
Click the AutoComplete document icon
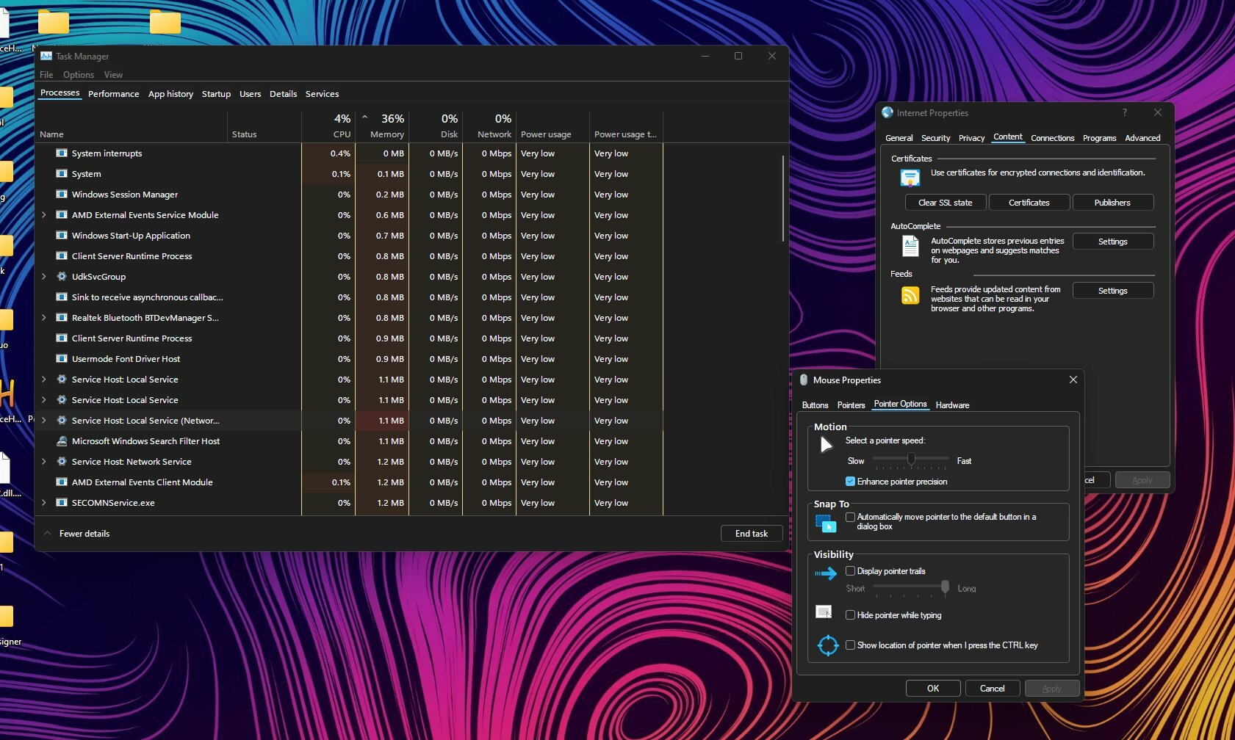point(910,246)
